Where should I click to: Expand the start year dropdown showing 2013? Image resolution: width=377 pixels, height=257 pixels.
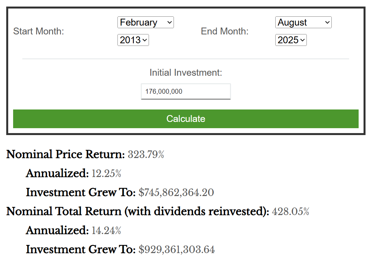pyautogui.click(x=133, y=40)
